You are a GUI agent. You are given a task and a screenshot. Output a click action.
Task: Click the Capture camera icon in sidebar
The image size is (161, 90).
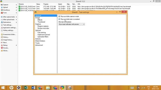[2, 5]
